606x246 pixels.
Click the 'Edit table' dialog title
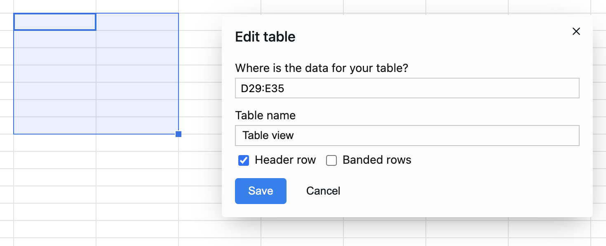[265, 37]
